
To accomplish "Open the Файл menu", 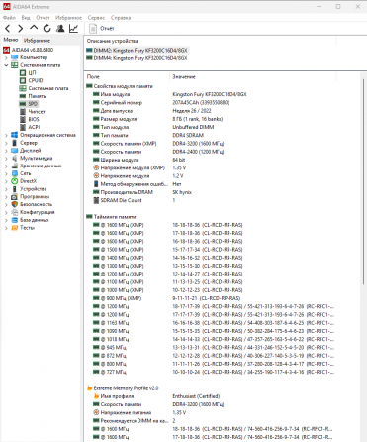I will [9, 18].
